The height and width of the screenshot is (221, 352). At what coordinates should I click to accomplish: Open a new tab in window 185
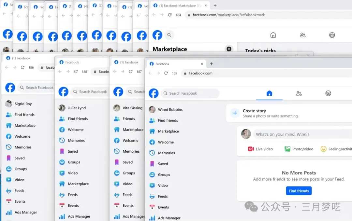point(211,64)
